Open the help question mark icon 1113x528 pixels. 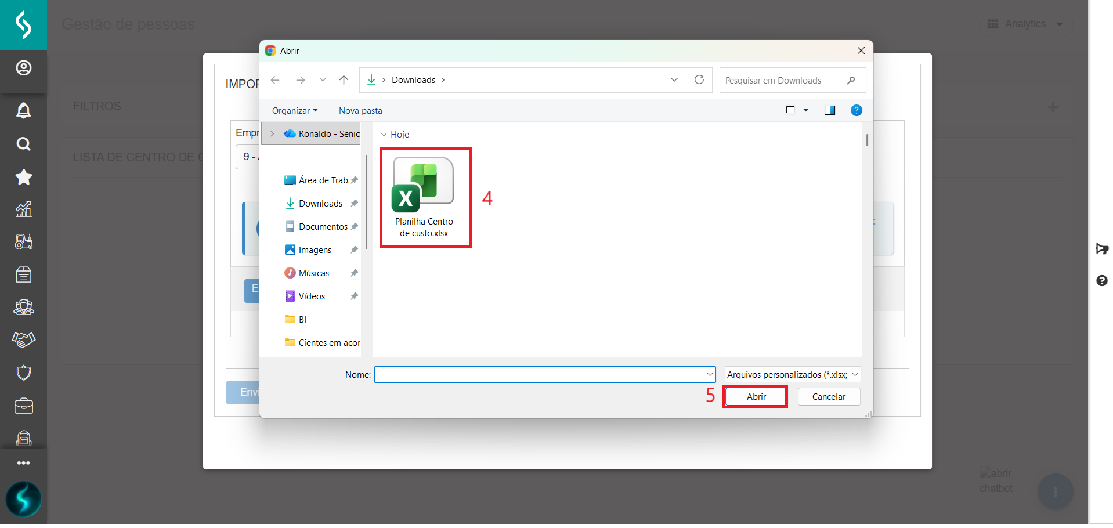point(856,110)
